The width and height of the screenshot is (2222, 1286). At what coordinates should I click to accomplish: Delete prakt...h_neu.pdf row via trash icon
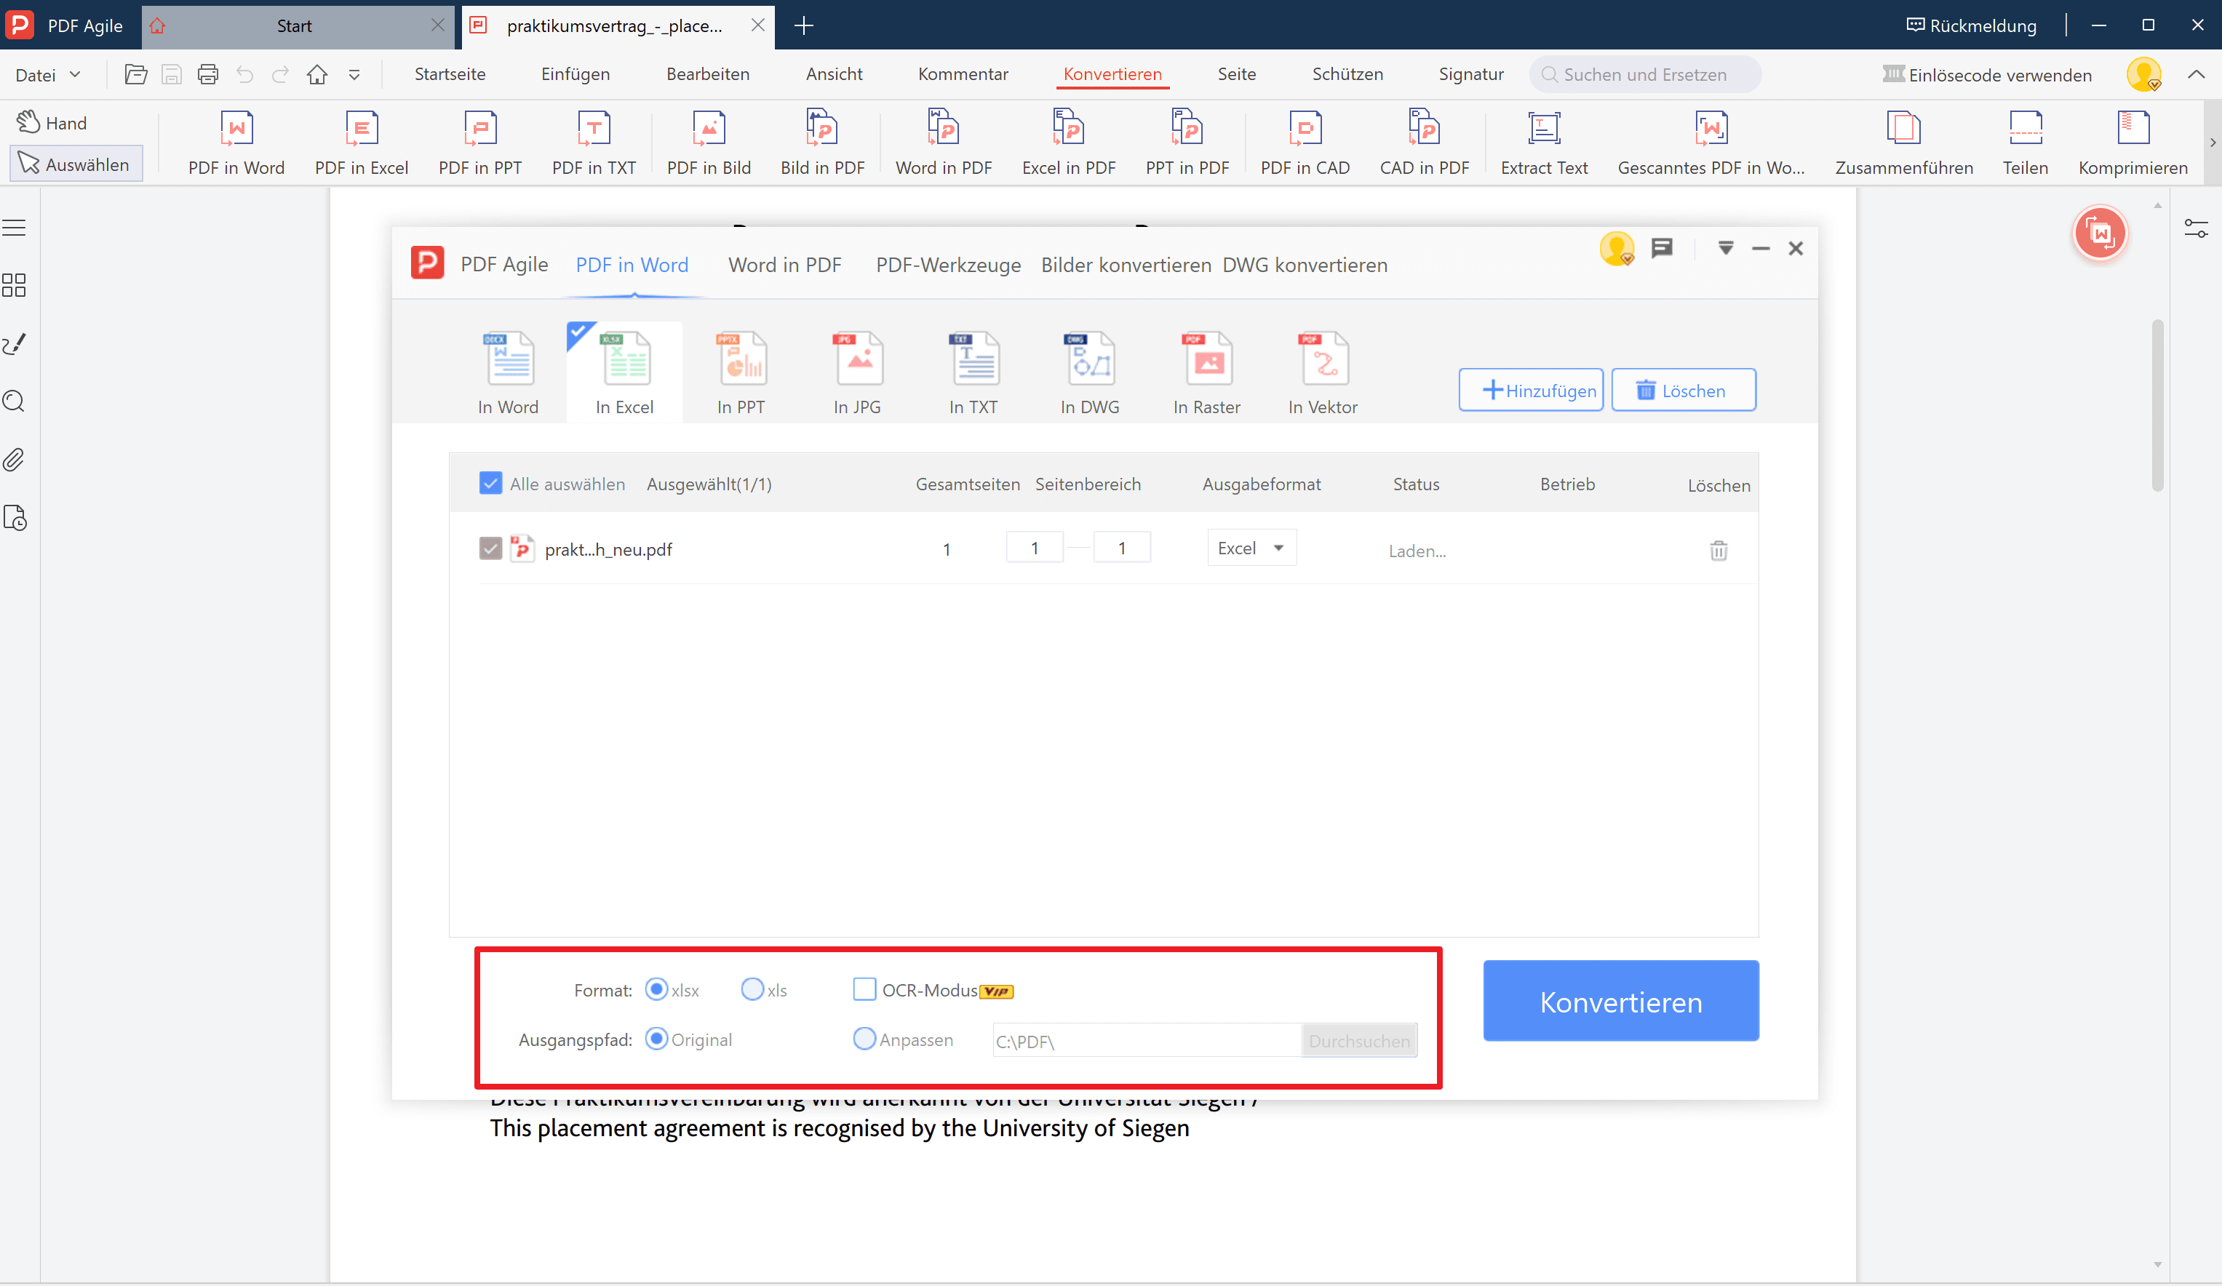tap(1718, 551)
